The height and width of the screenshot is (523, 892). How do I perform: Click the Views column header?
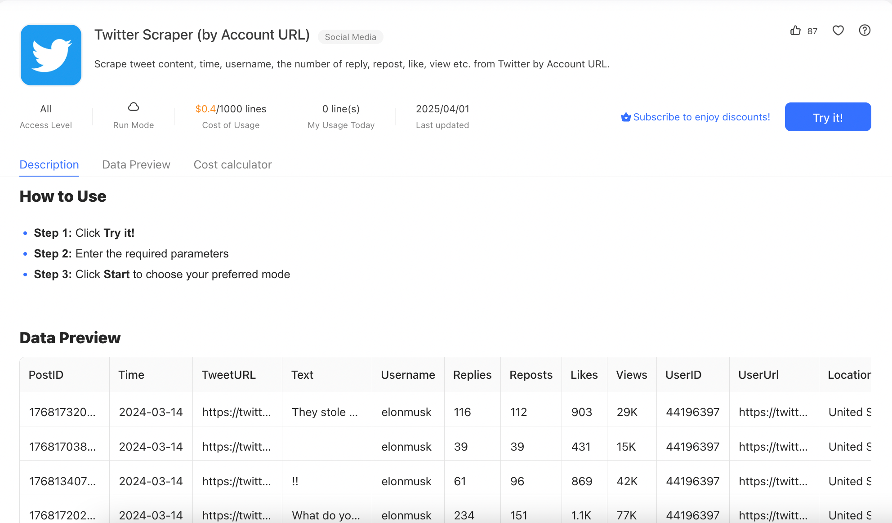click(631, 375)
